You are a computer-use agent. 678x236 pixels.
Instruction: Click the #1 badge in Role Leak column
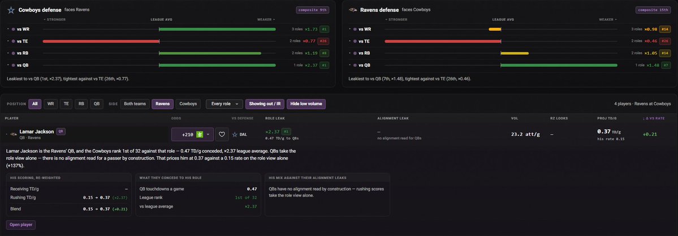click(x=286, y=131)
